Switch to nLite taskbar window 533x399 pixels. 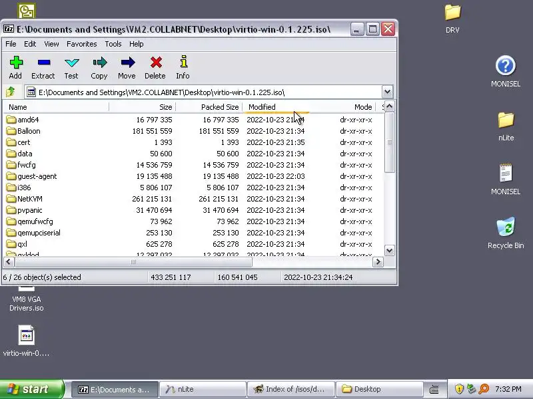point(203,389)
